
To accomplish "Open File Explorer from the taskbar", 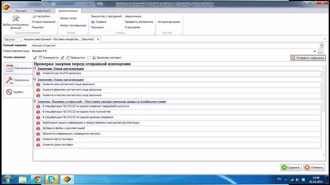I will click(x=23, y=179).
